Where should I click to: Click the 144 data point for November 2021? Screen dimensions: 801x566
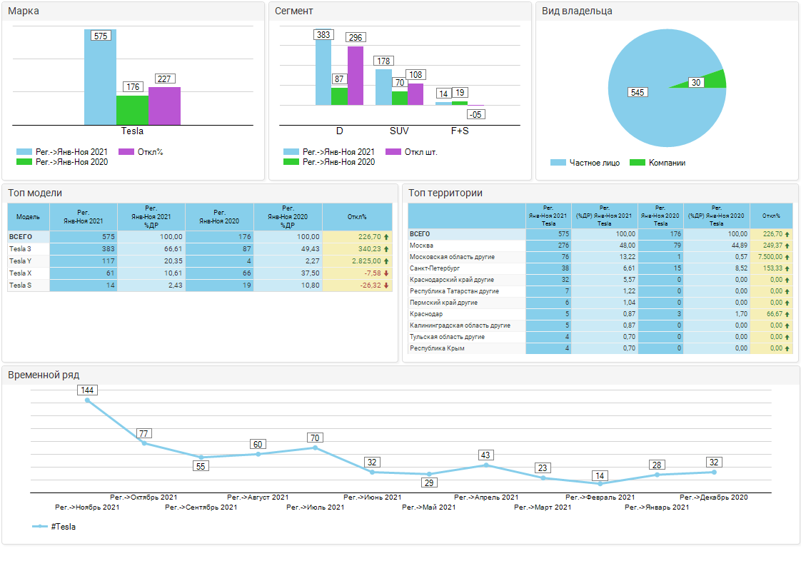[88, 400]
